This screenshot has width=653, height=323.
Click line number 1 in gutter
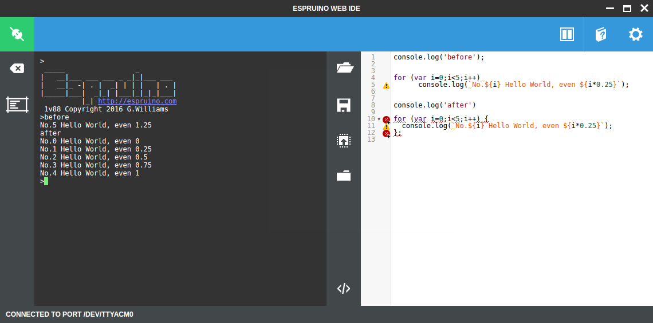tap(373, 57)
